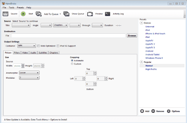This screenshot has width=187, height=123.
Task: Open the Presets menu
Action: point(20,7)
